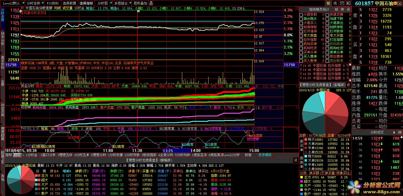Image resolution: width=403 pixels, height=196 pixels.
Task: Click the 标 icon in 短线精灵统计 header
Action: pyautogui.click(x=337, y=9)
